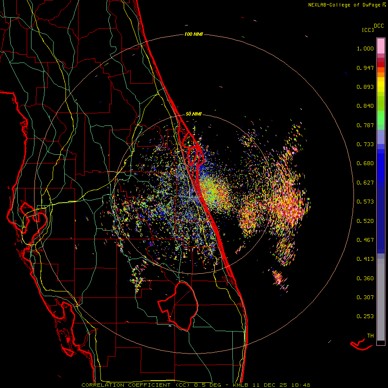Click the TH threshold label on the legend
This screenshot has height=388, width=388.
coord(370,336)
